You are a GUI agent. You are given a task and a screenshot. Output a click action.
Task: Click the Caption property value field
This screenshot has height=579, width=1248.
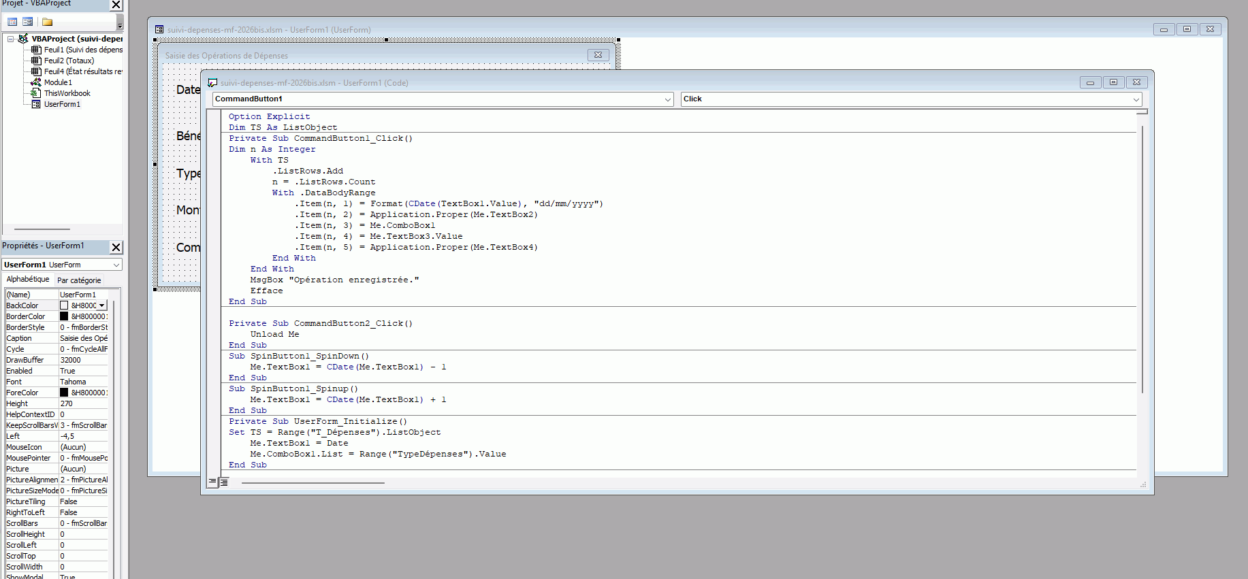83,338
